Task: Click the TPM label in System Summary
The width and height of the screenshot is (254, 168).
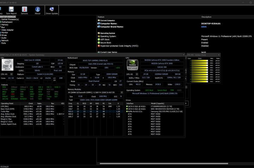Action: click(172, 90)
